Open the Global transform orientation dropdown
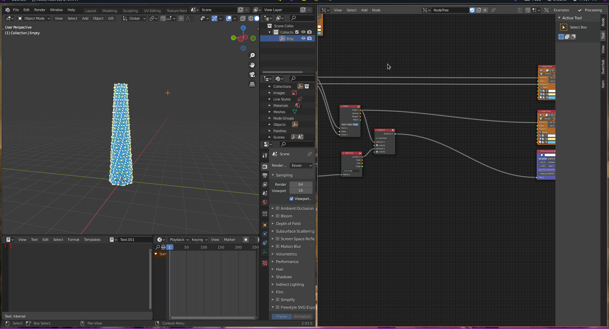609x329 pixels. 134,18
